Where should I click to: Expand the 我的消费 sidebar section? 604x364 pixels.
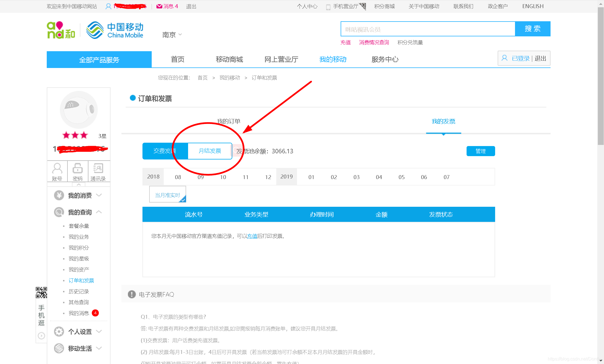click(80, 195)
